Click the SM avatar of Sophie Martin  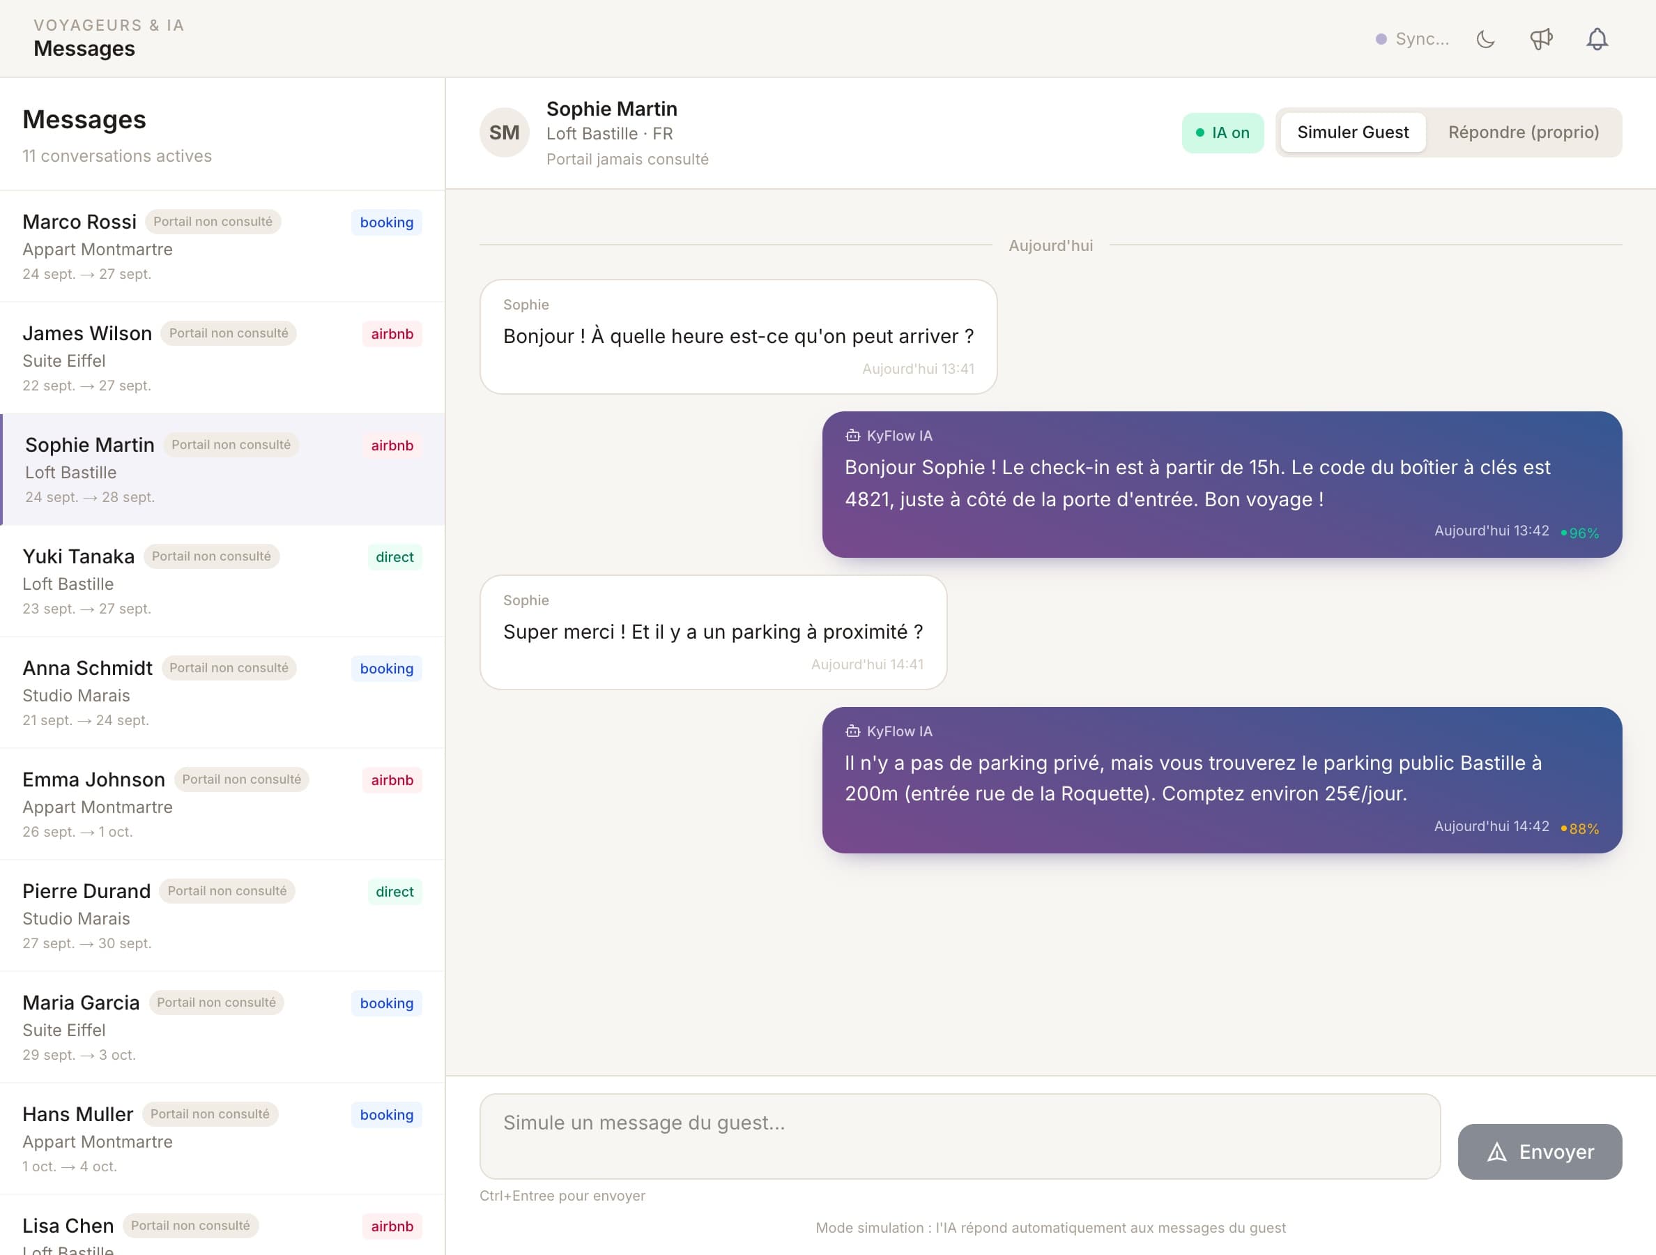(x=504, y=132)
